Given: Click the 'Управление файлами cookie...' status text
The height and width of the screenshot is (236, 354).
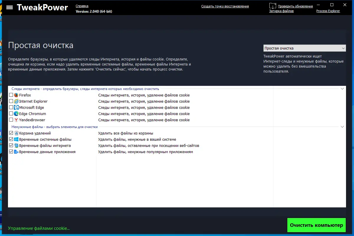Looking at the screenshot, I should coord(39,228).
